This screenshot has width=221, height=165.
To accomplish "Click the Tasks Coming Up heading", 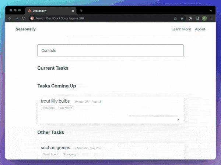I will pyautogui.click(x=57, y=86).
